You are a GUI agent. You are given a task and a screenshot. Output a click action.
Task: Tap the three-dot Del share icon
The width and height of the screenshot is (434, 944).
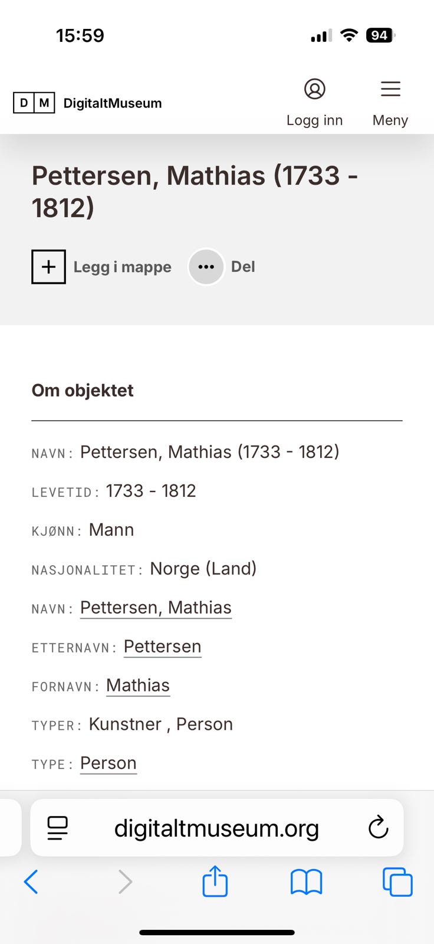[x=206, y=267]
